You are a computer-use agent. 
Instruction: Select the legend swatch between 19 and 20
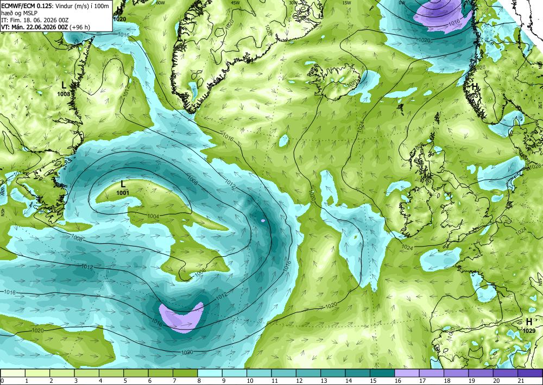[481, 373]
